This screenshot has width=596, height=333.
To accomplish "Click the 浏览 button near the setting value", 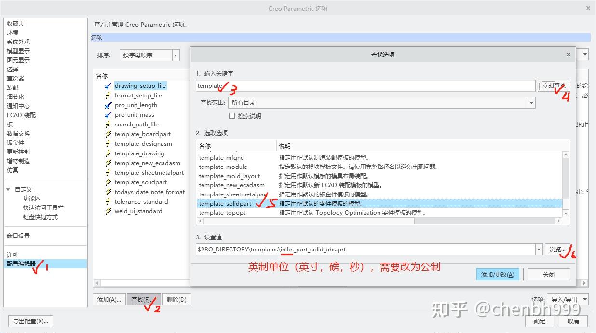I will tap(558, 249).
